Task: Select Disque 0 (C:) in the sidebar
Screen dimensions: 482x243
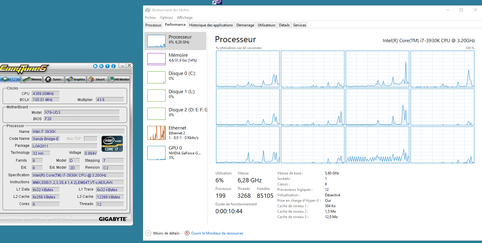Action: (175, 77)
